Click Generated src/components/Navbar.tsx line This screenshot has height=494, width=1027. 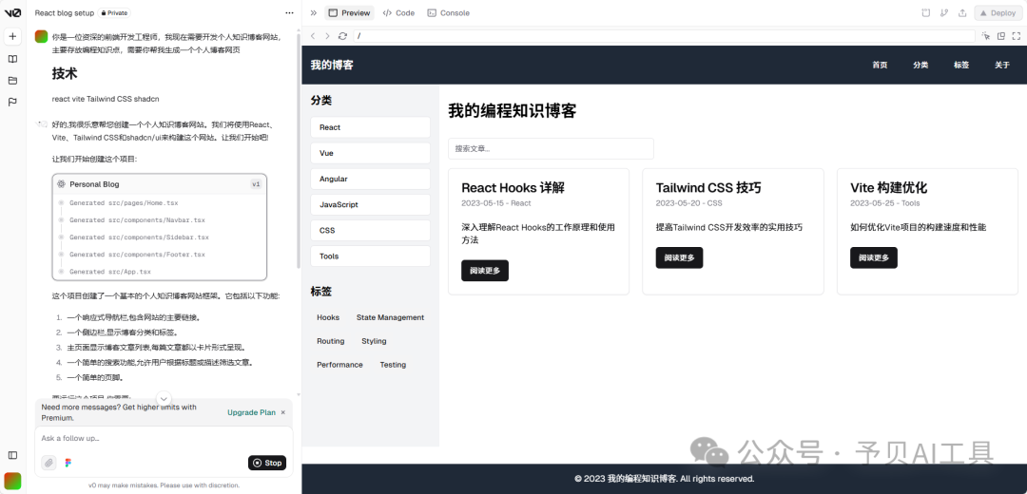point(137,219)
